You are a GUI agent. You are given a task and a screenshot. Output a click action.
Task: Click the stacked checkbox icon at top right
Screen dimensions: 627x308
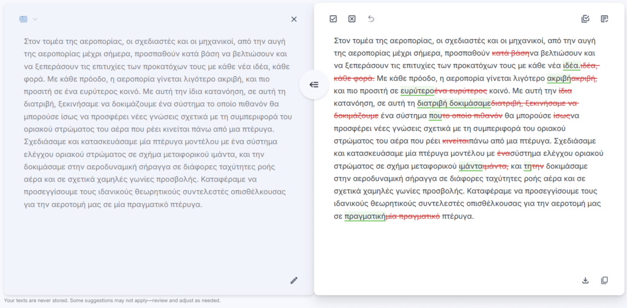coord(585,19)
